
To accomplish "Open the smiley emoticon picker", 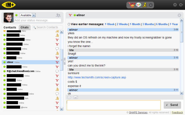I will click(69, 97).
